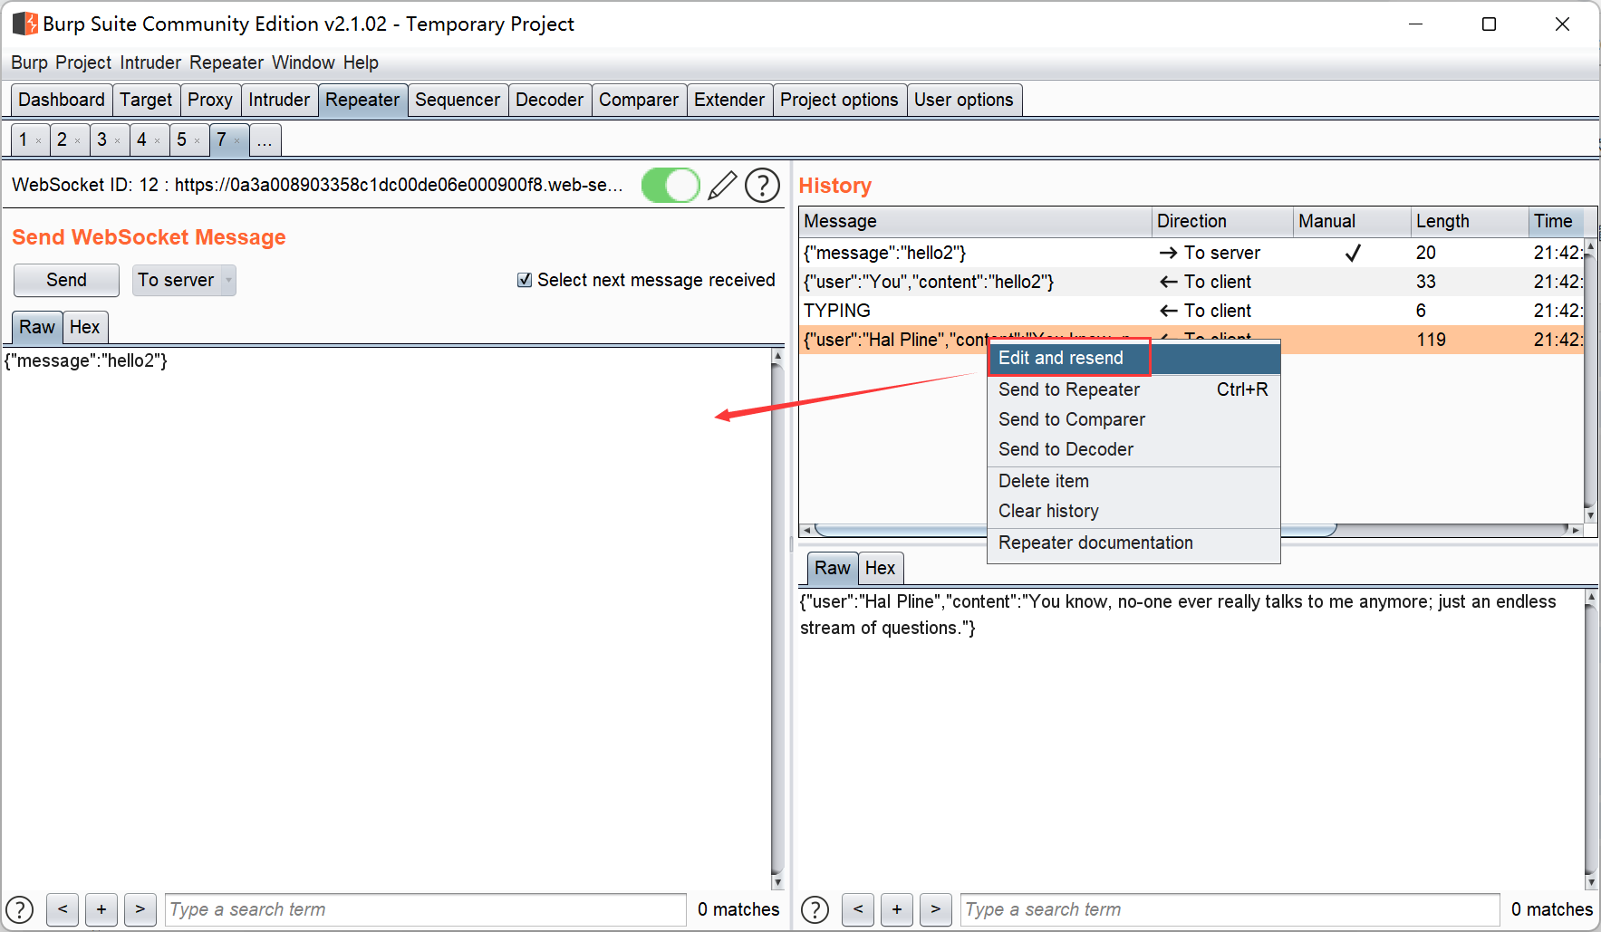Choose Edit and resend from context menu
This screenshot has width=1601, height=932.
click(1060, 358)
